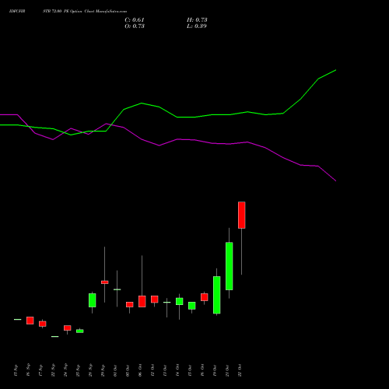Select the 06 Oct date label
This screenshot has width=389, height=389.
[140, 370]
